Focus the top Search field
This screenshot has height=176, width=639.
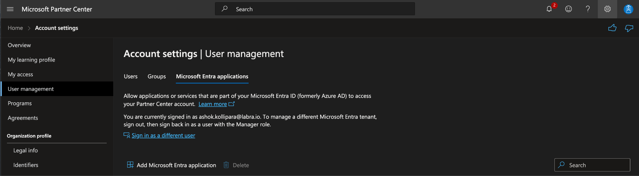coord(315,9)
